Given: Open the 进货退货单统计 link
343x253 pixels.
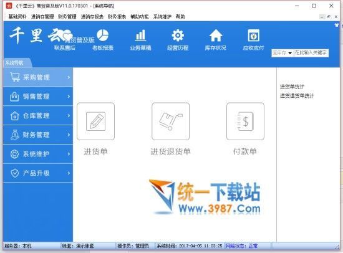Looking at the screenshot, I should pos(297,95).
